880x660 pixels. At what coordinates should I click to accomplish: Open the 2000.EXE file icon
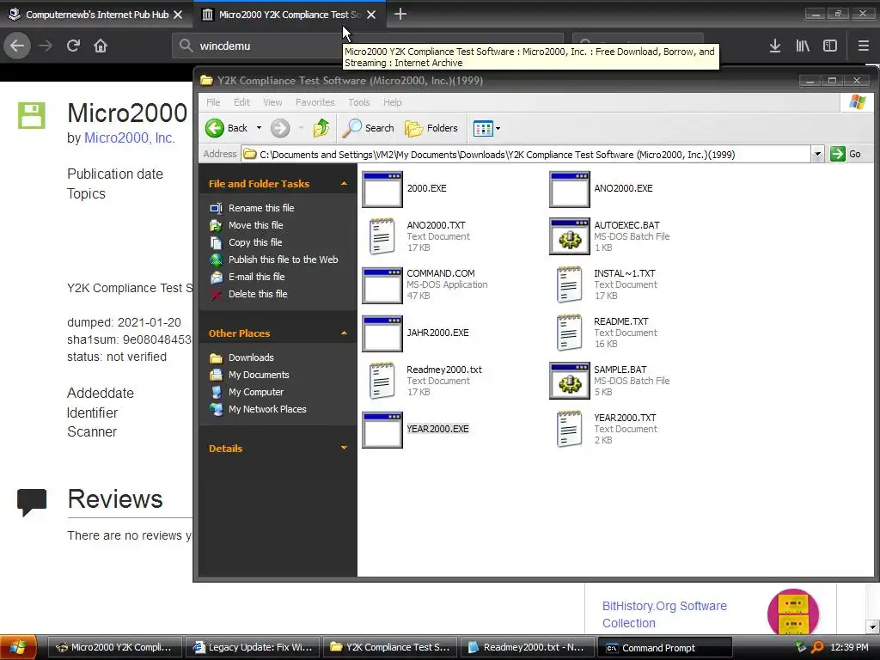pos(382,189)
